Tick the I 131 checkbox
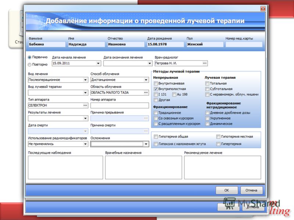 click(x=155, y=95)
